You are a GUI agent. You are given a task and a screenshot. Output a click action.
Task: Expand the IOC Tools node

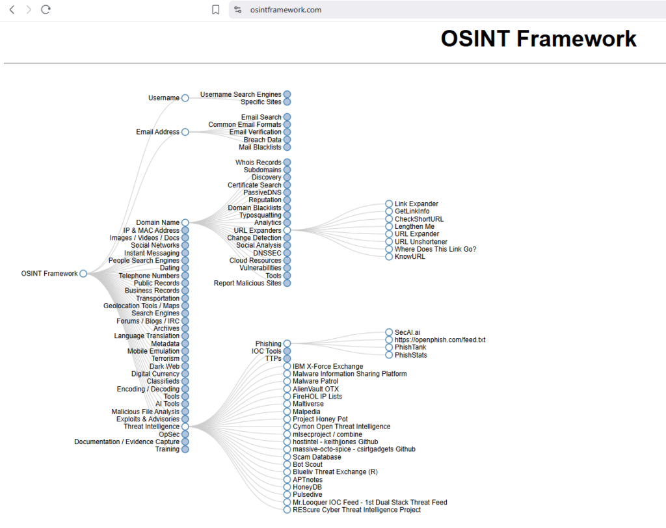pos(287,352)
